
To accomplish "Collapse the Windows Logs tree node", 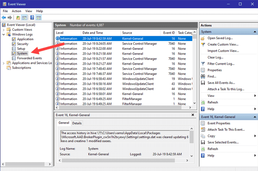I will pyautogui.click(x=4, y=35).
